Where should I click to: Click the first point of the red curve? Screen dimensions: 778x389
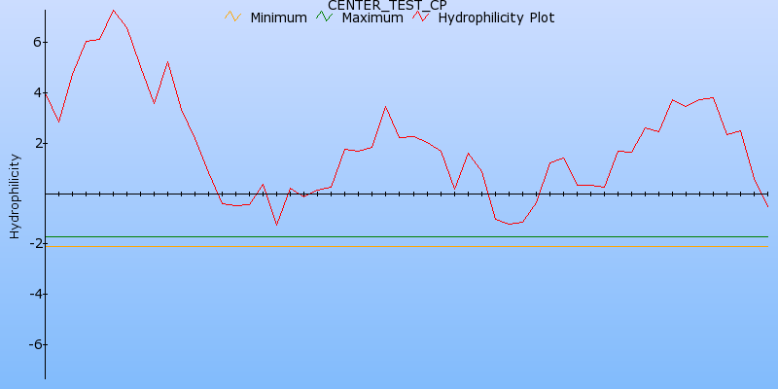(x=46, y=92)
